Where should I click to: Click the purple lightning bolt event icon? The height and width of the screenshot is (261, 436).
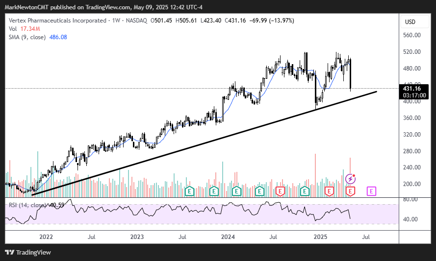pyautogui.click(x=350, y=179)
